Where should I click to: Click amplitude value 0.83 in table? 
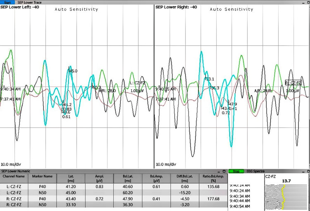99,187
